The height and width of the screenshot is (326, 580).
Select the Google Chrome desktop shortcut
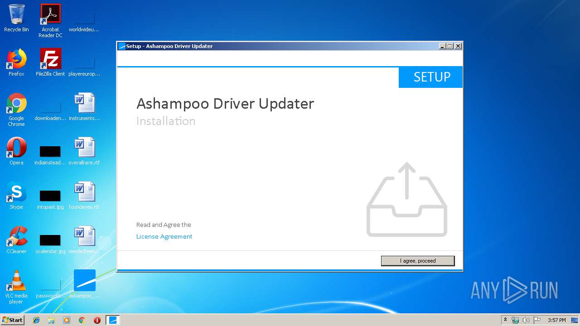click(x=16, y=110)
